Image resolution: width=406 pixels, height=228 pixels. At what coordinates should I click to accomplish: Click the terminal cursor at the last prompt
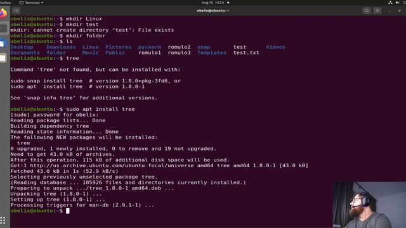click(68, 211)
